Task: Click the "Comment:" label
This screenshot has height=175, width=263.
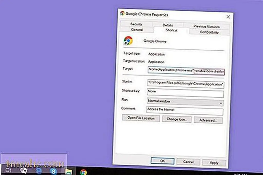Action: coord(128,108)
